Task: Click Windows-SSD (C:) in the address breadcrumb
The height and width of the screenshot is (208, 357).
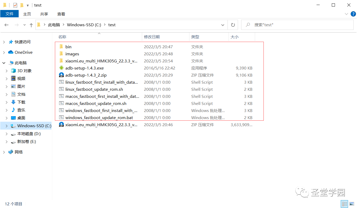Action: pyautogui.click(x=84, y=25)
